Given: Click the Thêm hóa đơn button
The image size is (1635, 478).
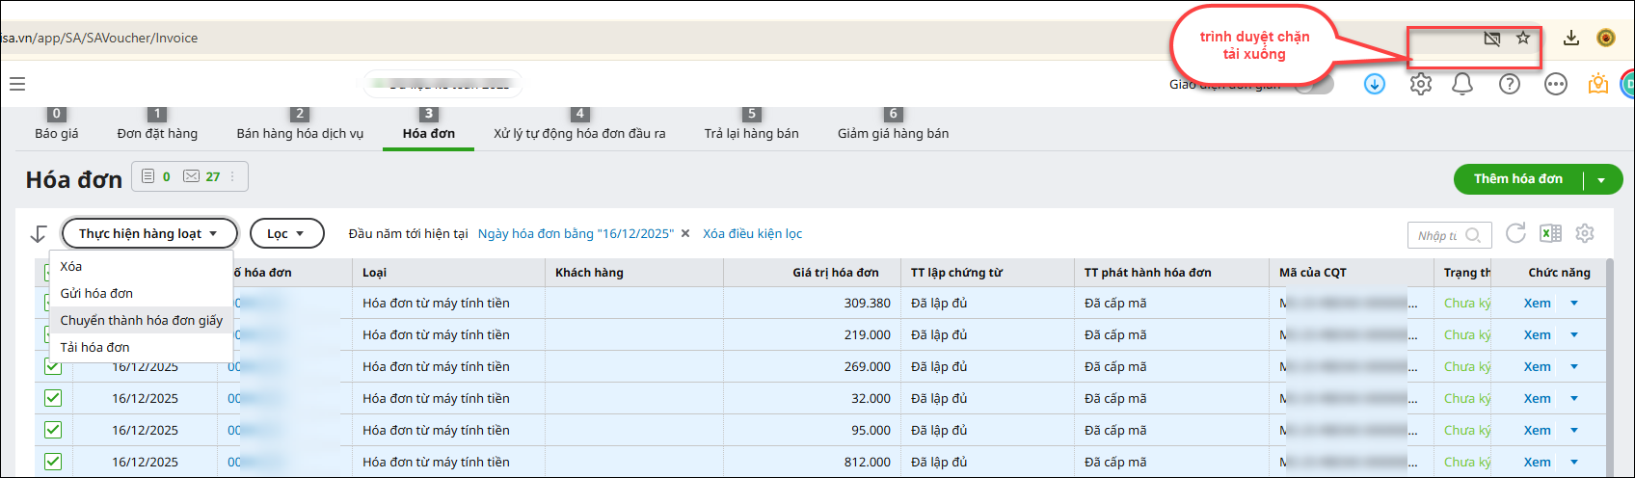Looking at the screenshot, I should (1518, 179).
